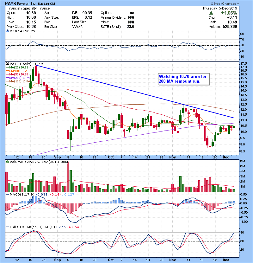Screen dimensions: 253x263
Task: Click the 6M volume axis label
Action: coord(243,161)
